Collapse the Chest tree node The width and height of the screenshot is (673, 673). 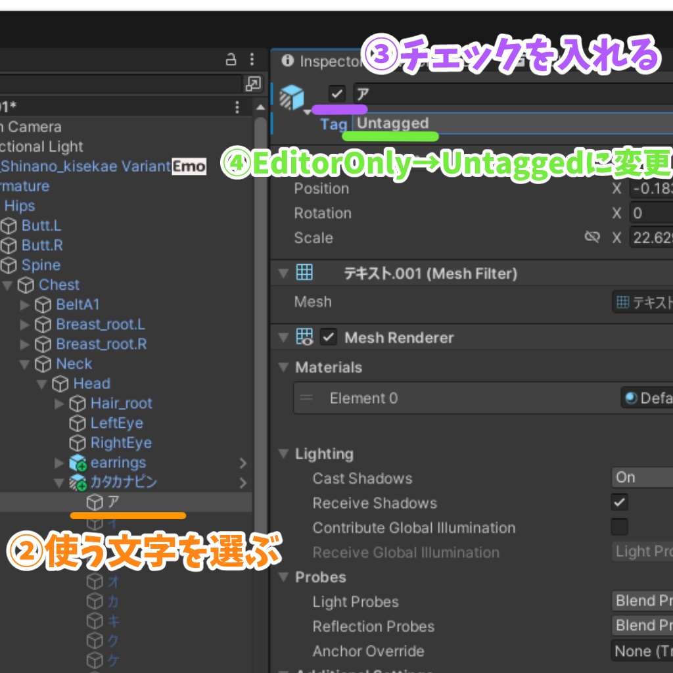tap(7, 285)
